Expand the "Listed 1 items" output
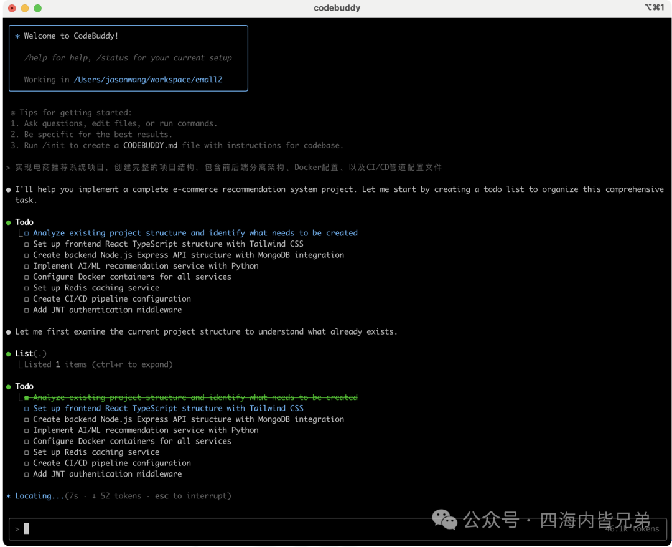The width and height of the screenshot is (672, 547). pos(98,364)
